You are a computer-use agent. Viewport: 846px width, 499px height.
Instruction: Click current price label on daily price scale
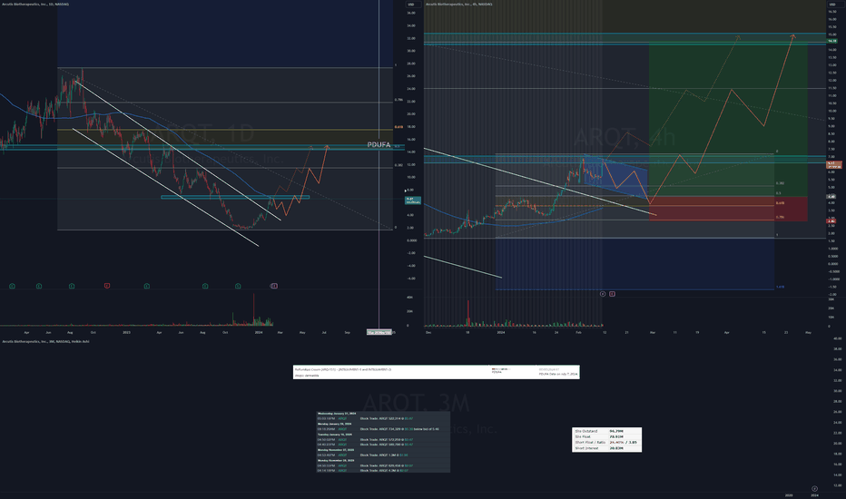[413, 201]
